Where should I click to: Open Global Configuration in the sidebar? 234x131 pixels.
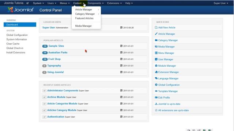pyautogui.click(x=17, y=35)
